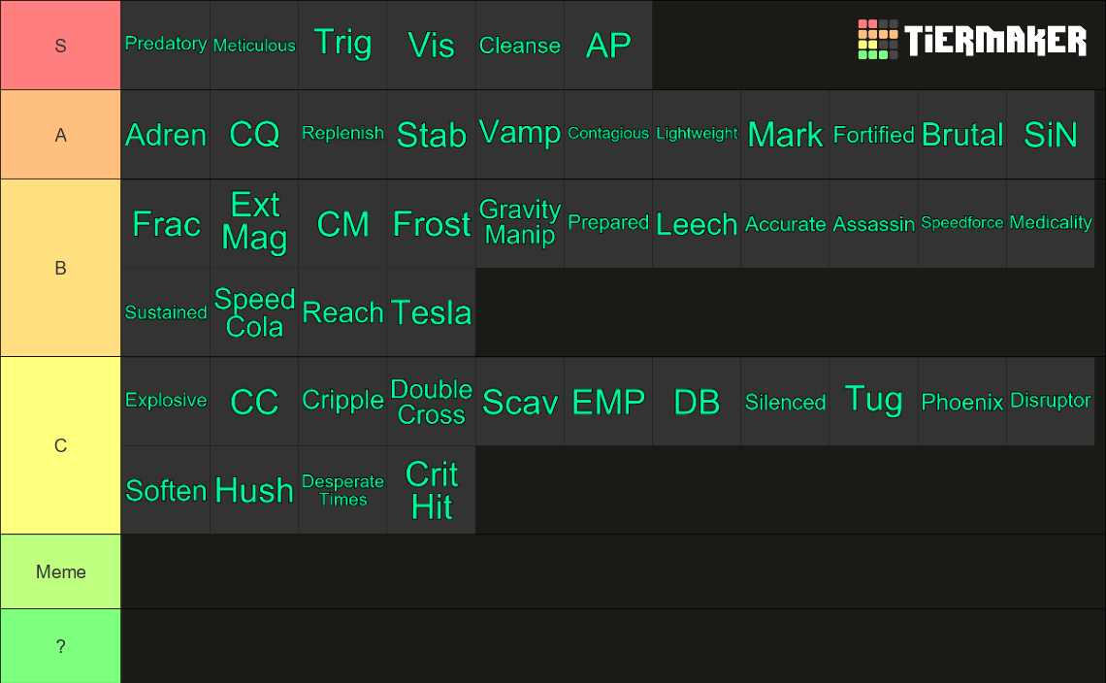This screenshot has height=683, width=1106.
Task: Select the Predatory tile in S tier
Action: click(166, 46)
